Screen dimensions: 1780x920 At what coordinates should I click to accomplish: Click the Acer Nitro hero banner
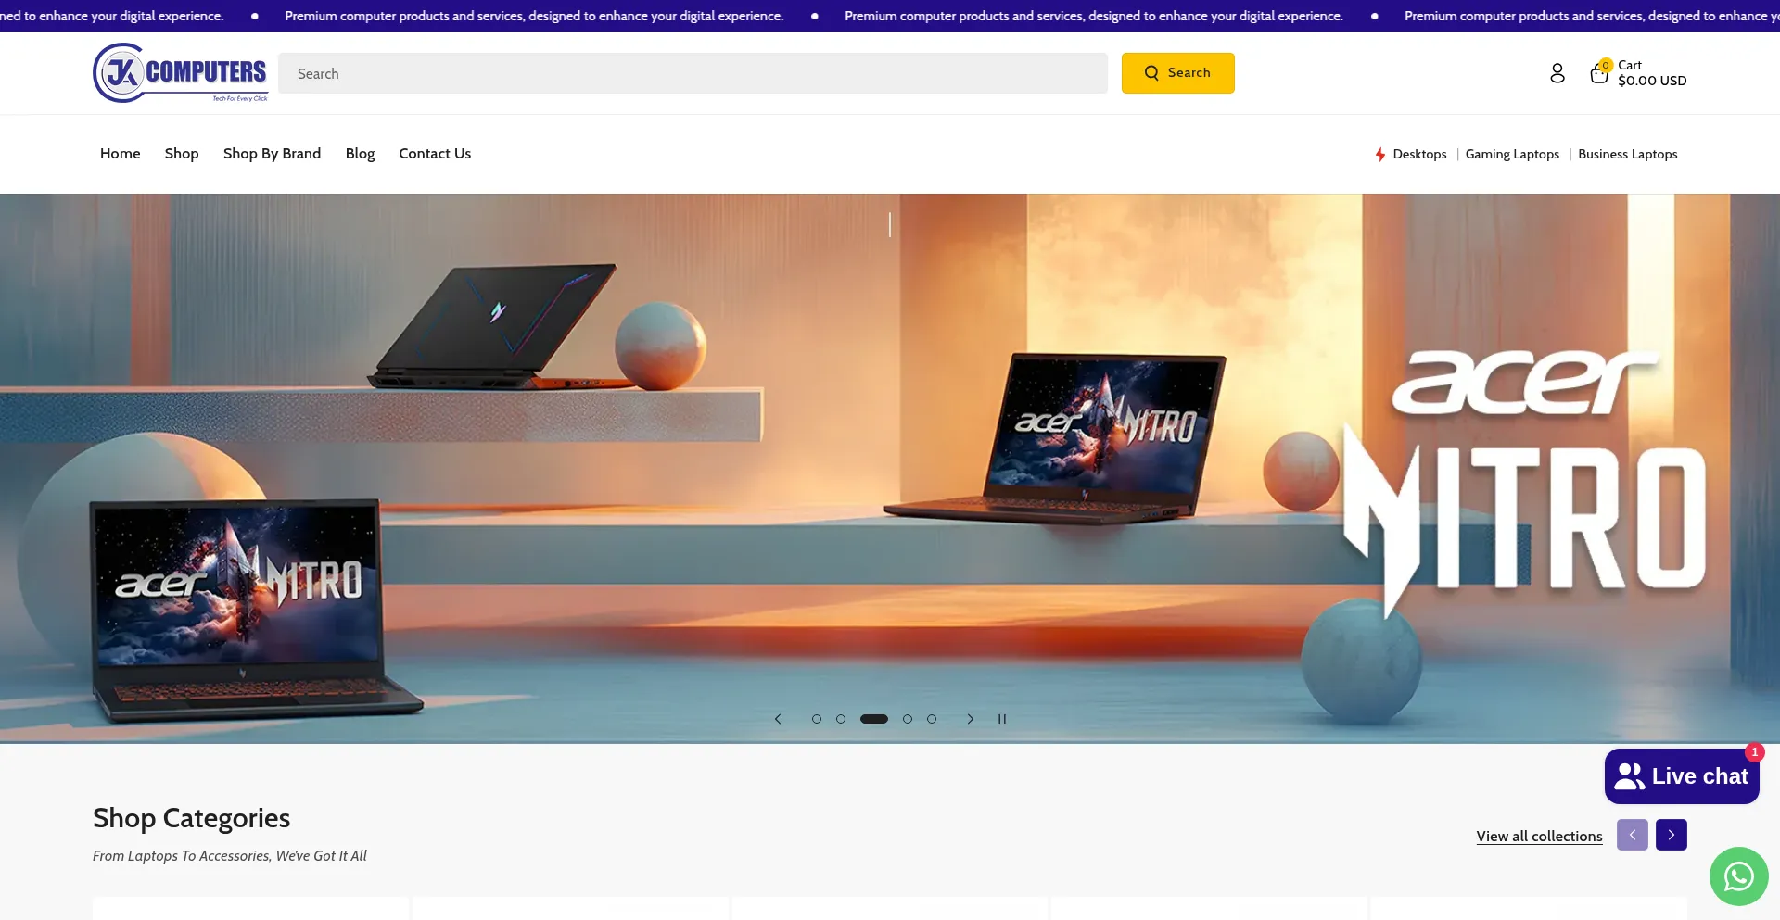[x=890, y=468]
